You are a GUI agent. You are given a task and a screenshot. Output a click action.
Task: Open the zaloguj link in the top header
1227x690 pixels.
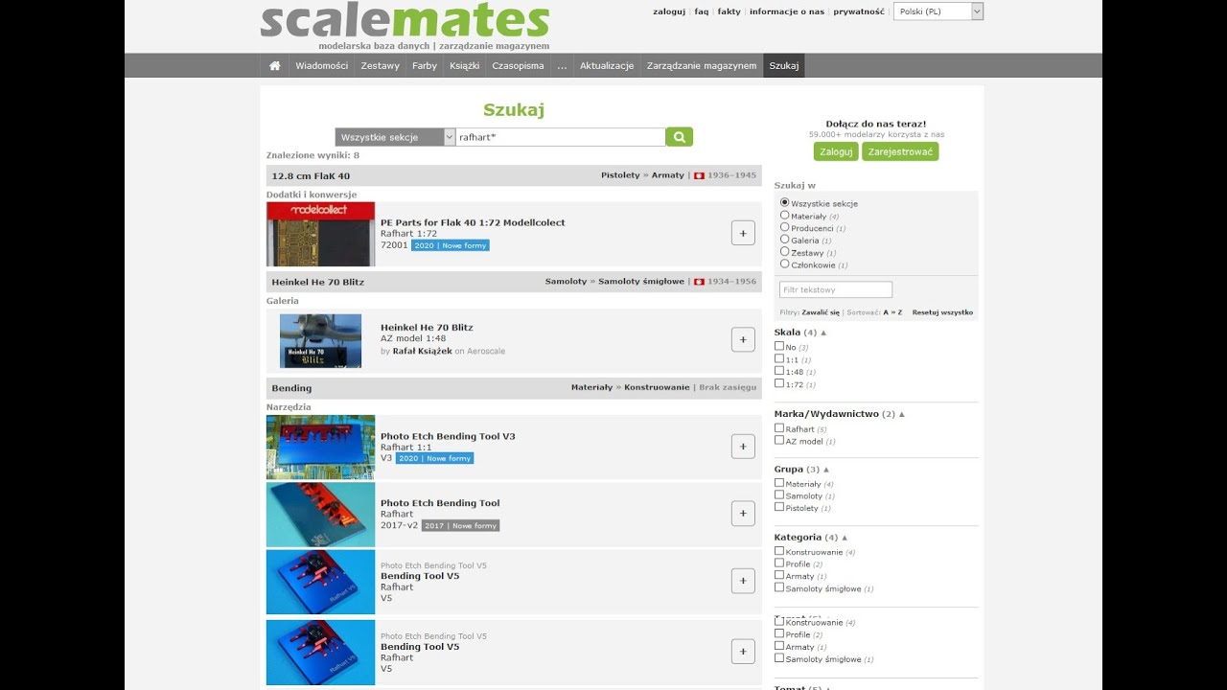[x=669, y=11]
